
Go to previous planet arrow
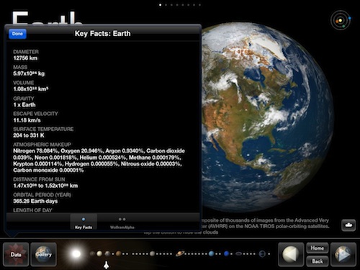pos(291,254)
